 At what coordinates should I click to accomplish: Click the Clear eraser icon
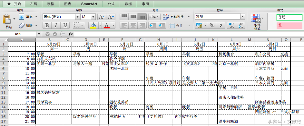(x=22, y=25)
